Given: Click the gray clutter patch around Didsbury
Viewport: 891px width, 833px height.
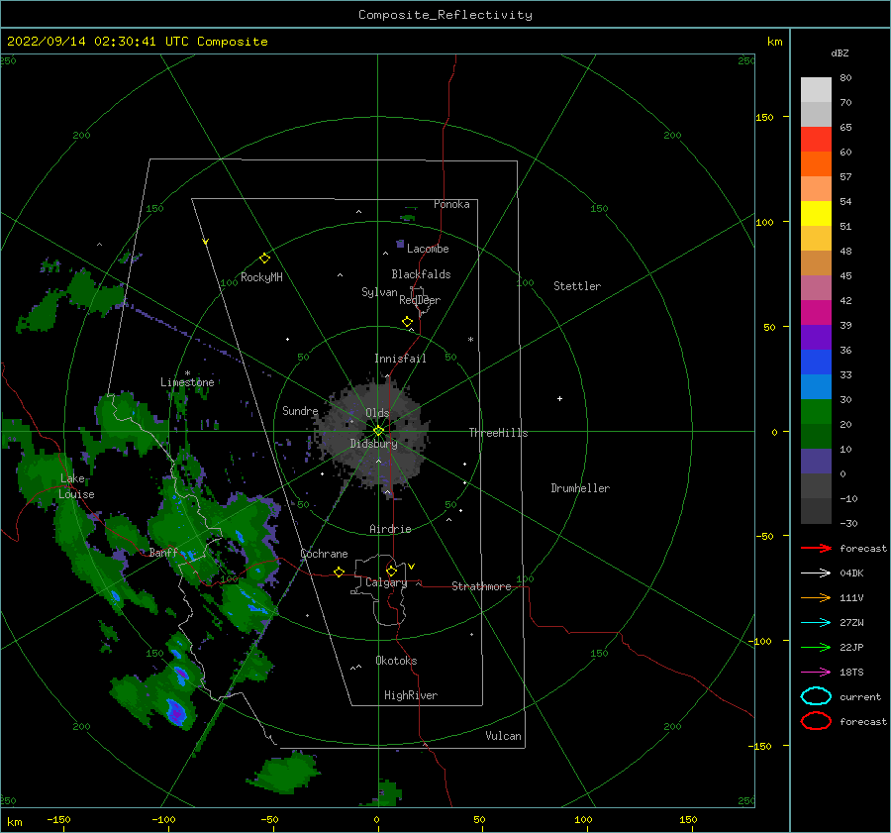Looking at the screenshot, I should coord(375,438).
